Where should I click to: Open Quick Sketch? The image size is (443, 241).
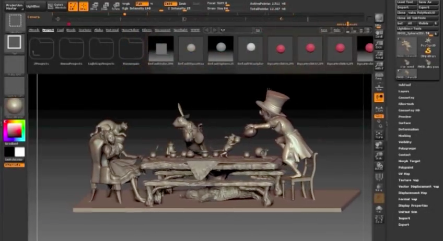tap(57, 6)
